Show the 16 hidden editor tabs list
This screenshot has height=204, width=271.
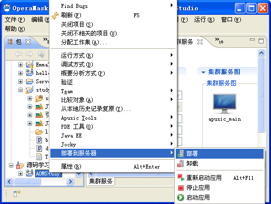click(x=219, y=40)
